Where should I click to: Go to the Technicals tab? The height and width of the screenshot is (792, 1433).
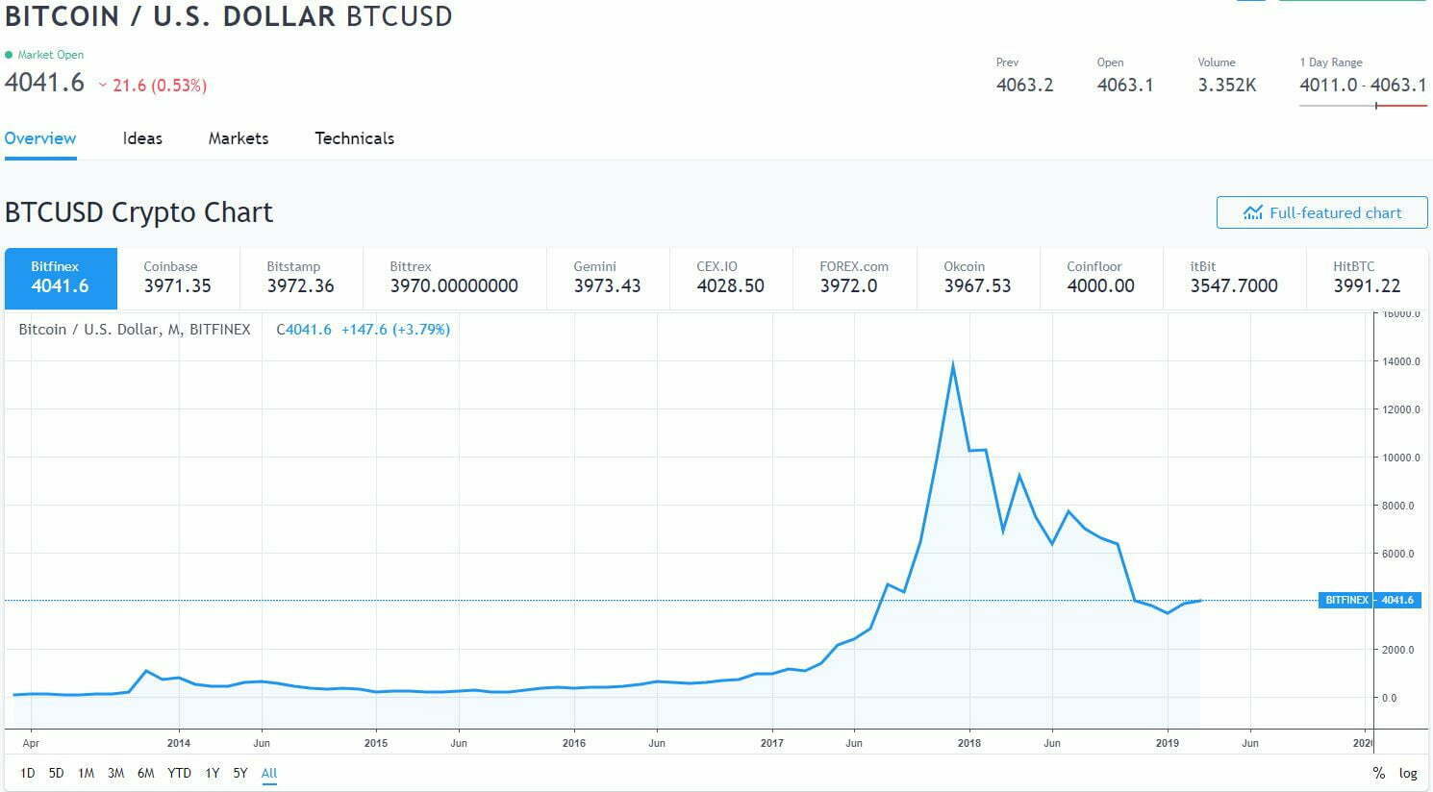coord(354,138)
